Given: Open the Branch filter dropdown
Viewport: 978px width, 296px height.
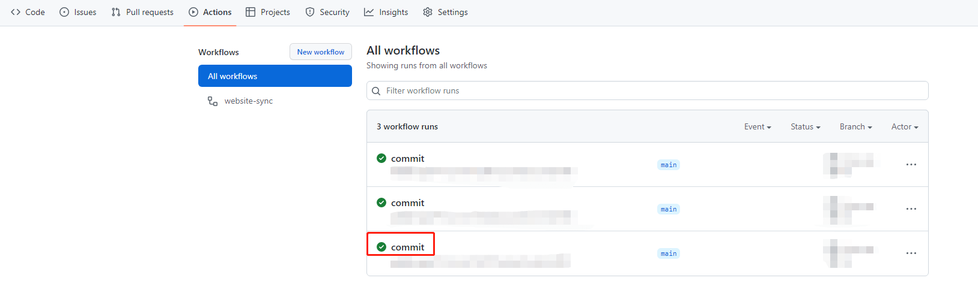Looking at the screenshot, I should 855,126.
